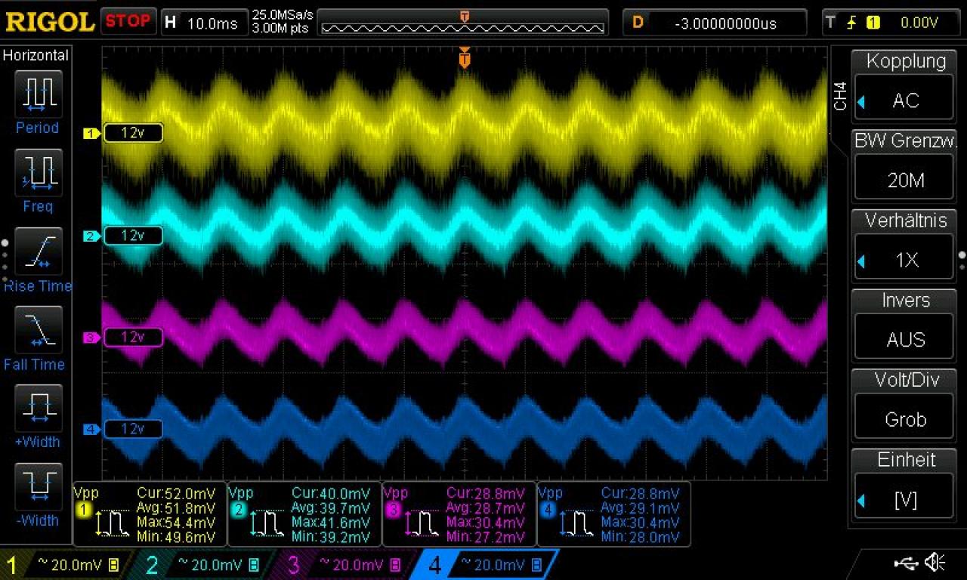Screen dimensions: 967x580
Task: Toggle the Invers AUS setting
Action: tap(905, 326)
